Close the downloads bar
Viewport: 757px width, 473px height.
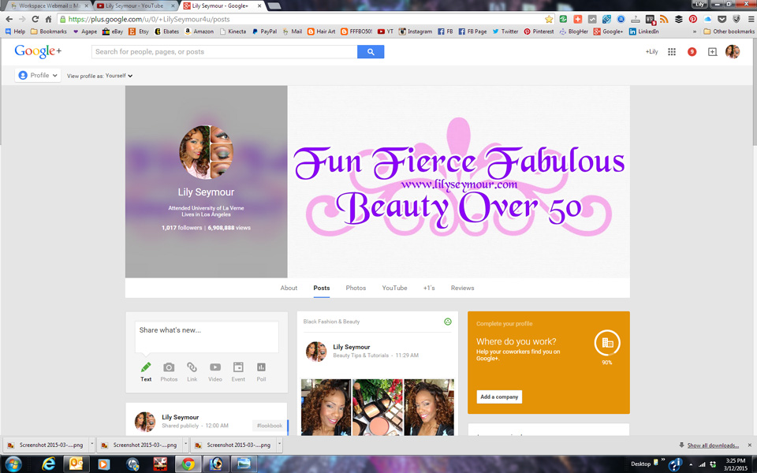750,445
